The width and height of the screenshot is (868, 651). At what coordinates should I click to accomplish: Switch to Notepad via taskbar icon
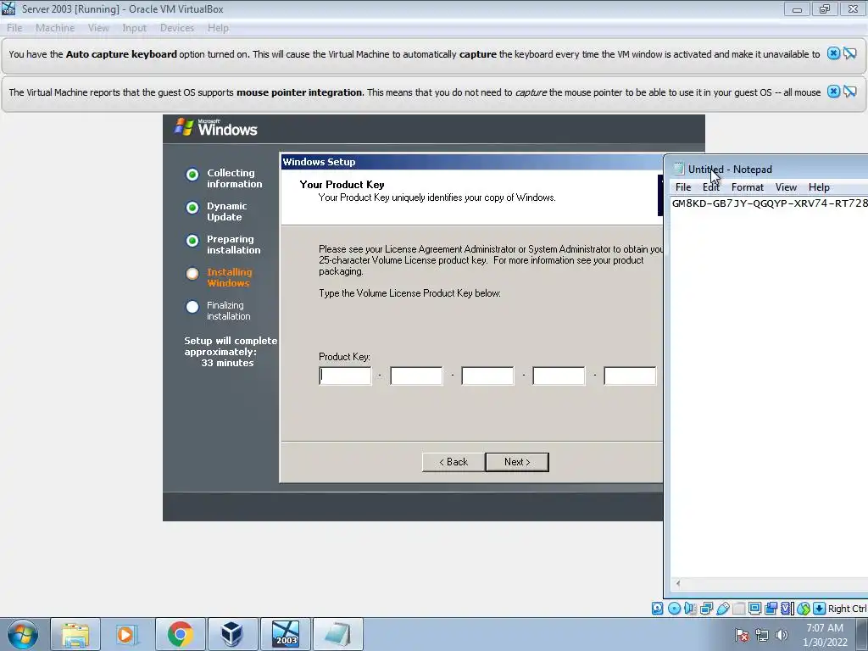[x=337, y=634]
